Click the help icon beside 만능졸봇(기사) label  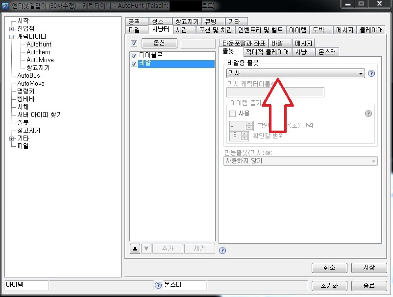(x=268, y=153)
